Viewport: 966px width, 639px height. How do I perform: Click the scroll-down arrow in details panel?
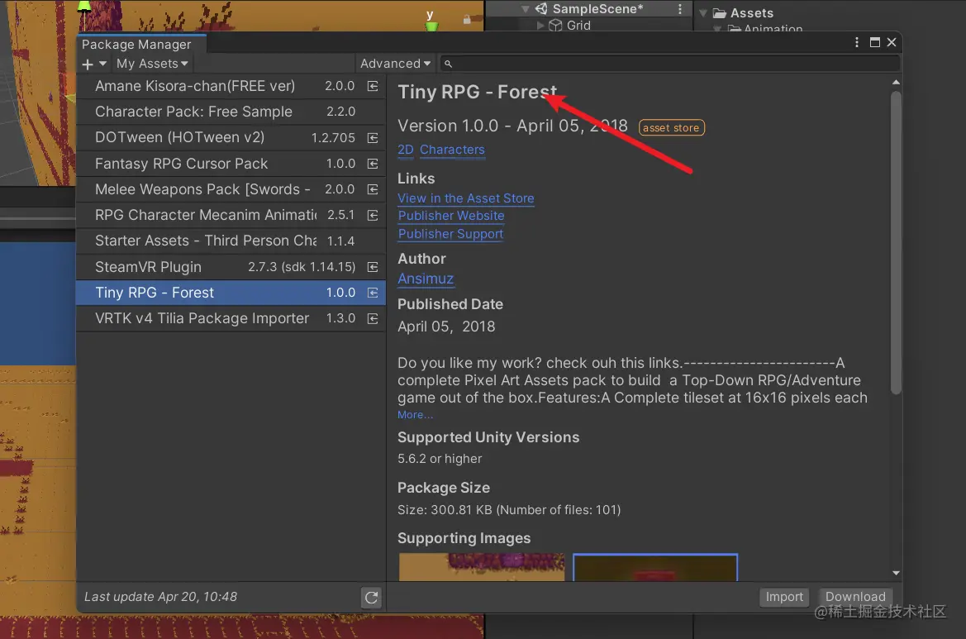pyautogui.click(x=896, y=573)
